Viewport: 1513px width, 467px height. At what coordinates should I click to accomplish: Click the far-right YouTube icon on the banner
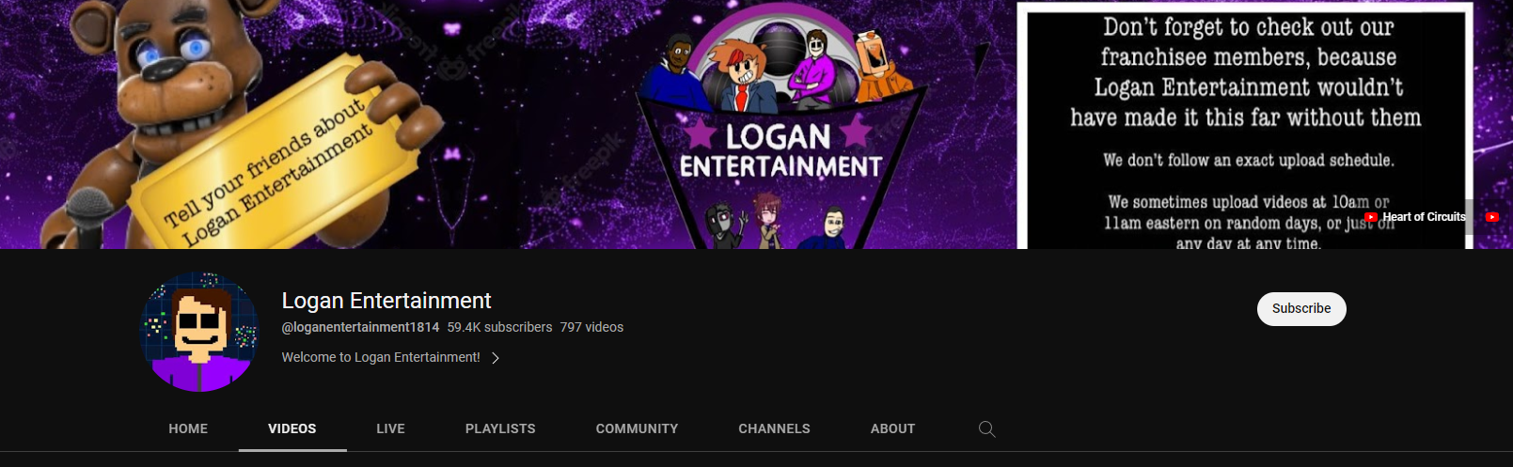tap(1491, 217)
